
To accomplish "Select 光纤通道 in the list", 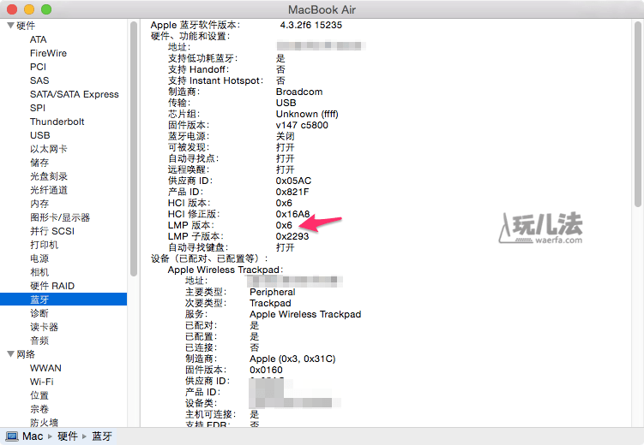I will pos(49,190).
